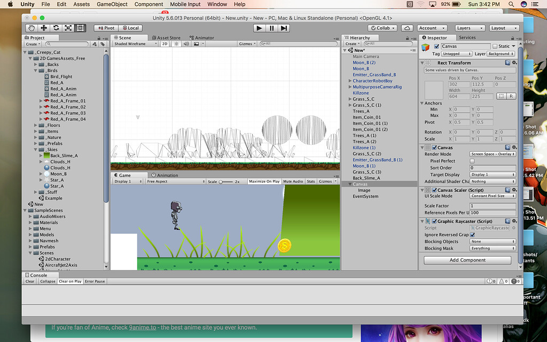The height and width of the screenshot is (342, 547).
Task: Disable the Canvas component checkbox
Action: tap(435, 147)
